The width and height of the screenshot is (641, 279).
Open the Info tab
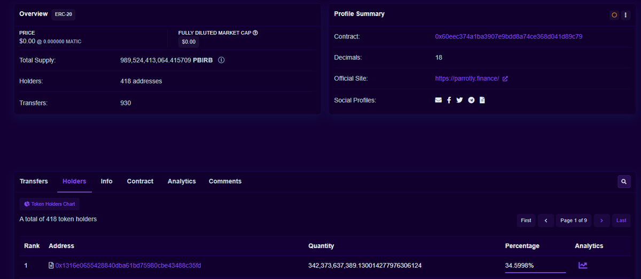(x=107, y=181)
